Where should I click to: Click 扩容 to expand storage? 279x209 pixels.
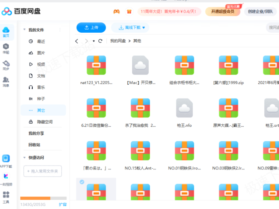pos(63,205)
